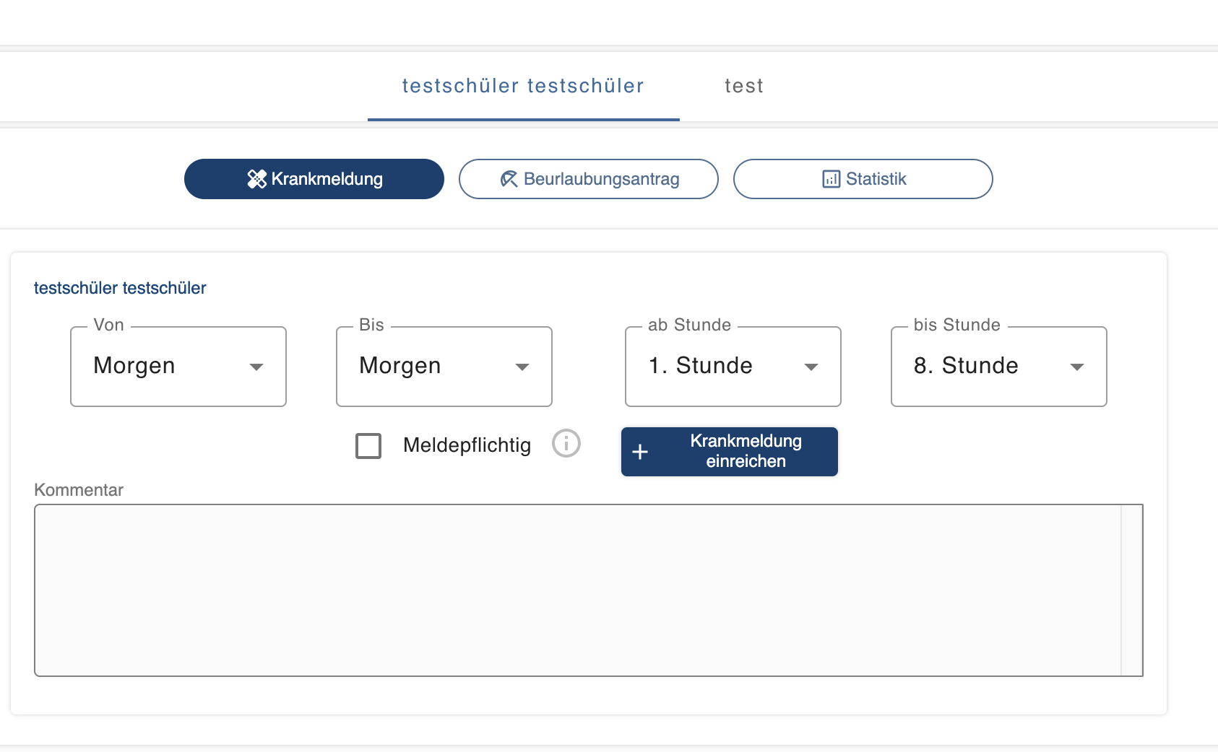The height and width of the screenshot is (752, 1218).
Task: Open the bis Stunde dropdown showing 8. Stunde
Action: (x=998, y=367)
